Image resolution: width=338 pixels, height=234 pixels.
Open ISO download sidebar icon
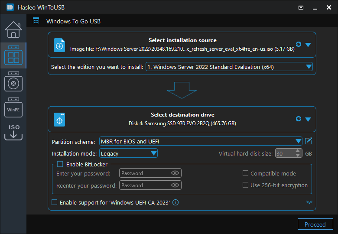(x=13, y=132)
